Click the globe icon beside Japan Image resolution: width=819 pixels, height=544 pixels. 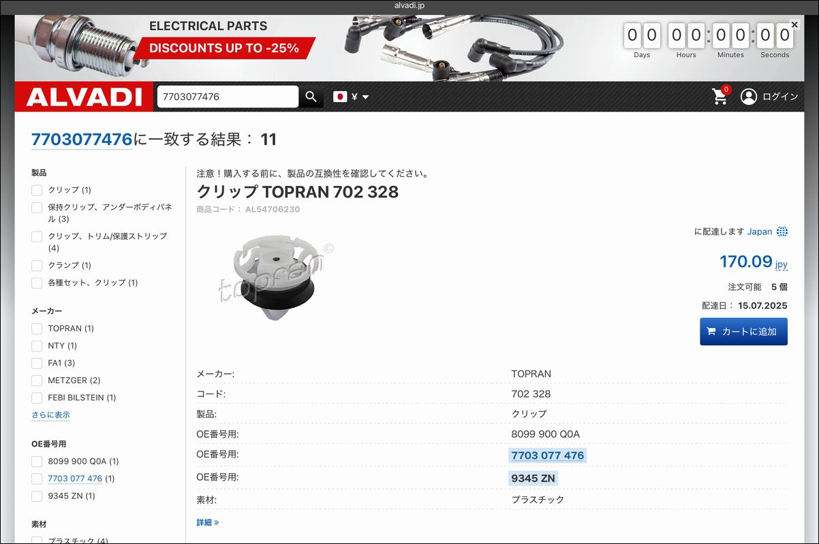[x=782, y=231]
